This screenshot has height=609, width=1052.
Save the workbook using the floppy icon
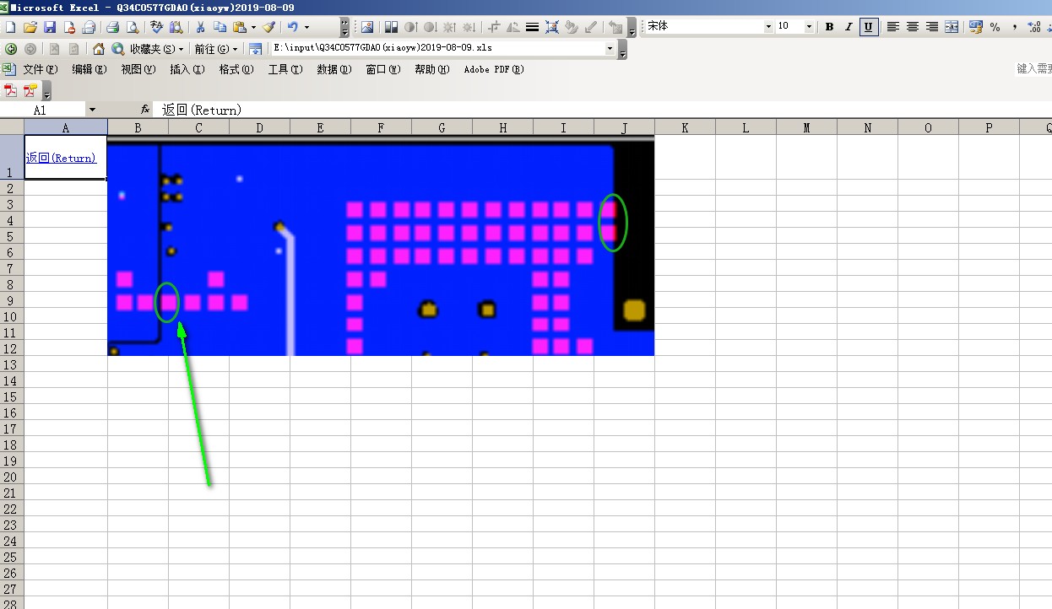[50, 27]
